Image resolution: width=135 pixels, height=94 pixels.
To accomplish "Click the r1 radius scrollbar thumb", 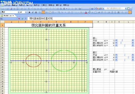I will coord(122,40).
